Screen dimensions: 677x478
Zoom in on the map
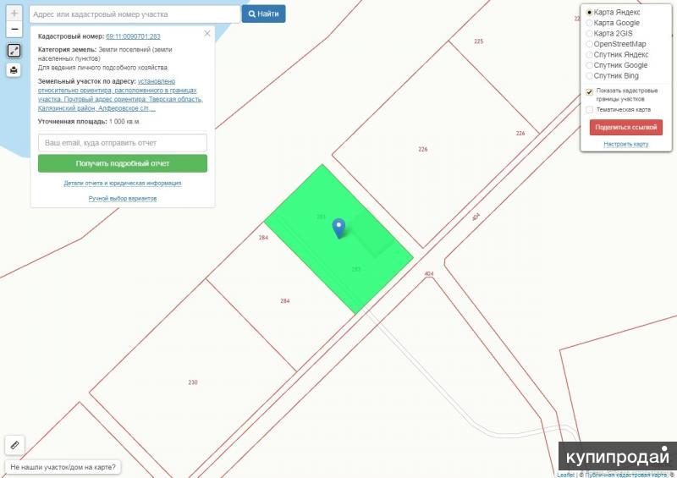14,14
